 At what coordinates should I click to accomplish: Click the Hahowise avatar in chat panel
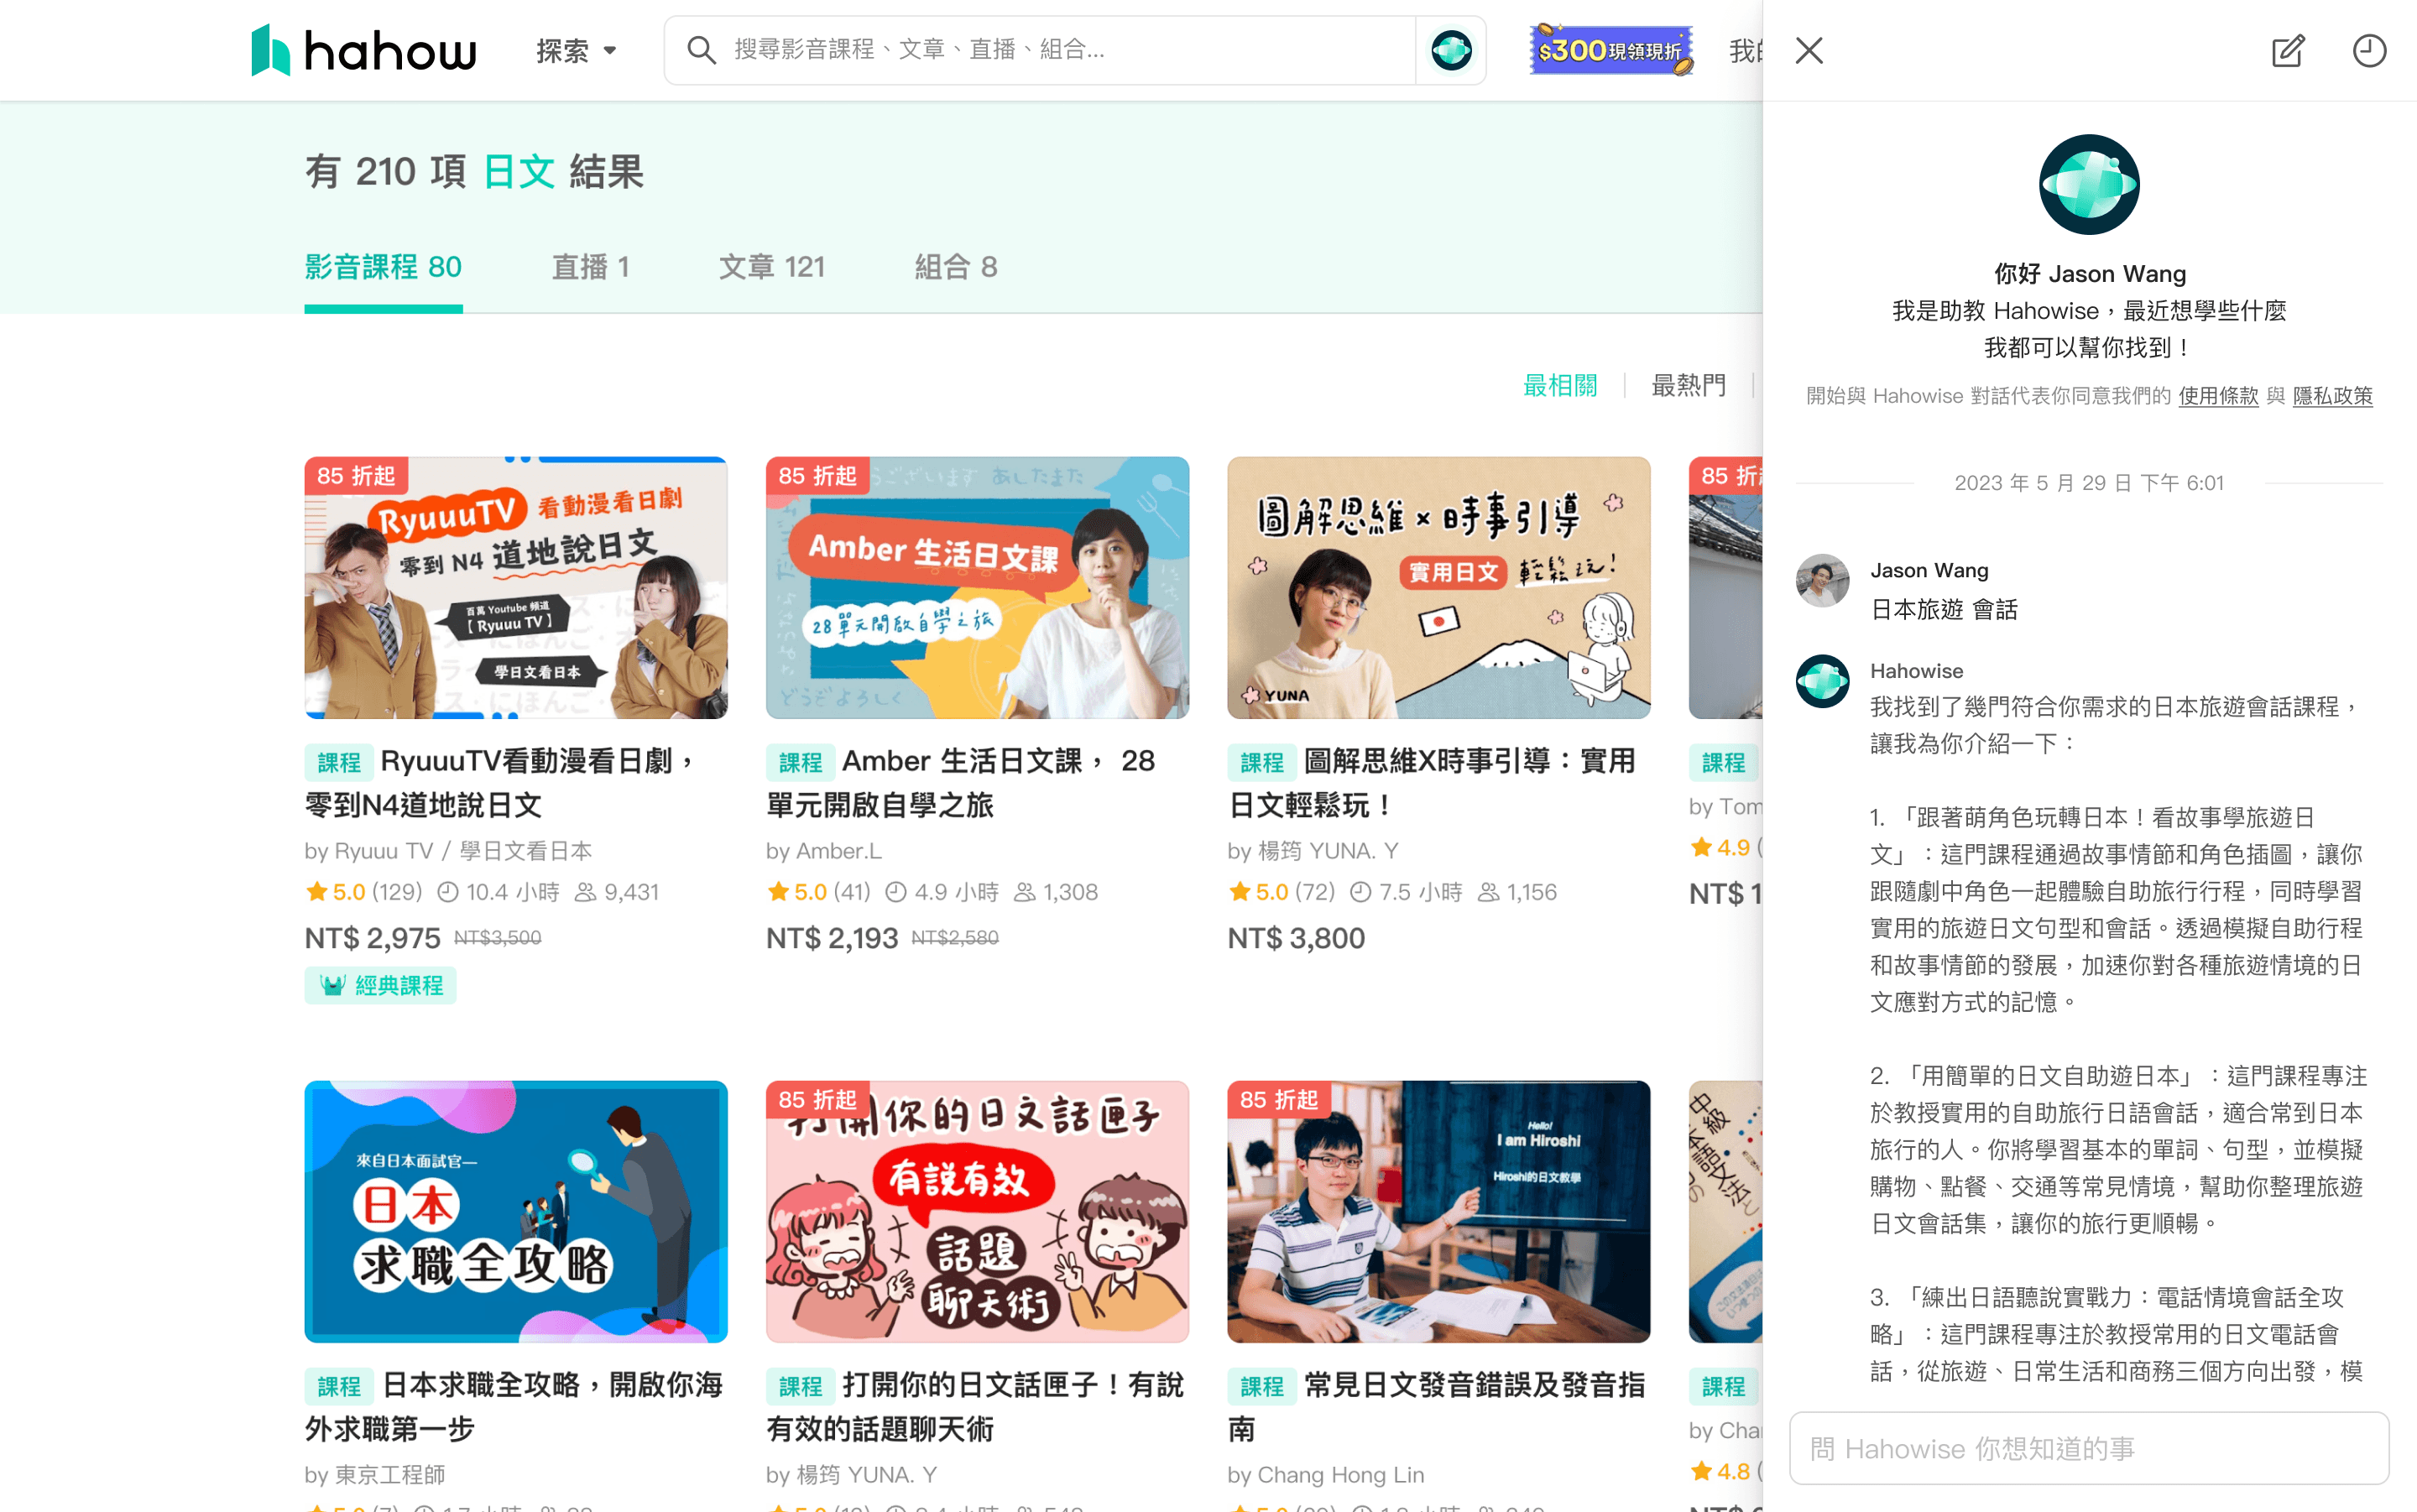click(x=2088, y=185)
